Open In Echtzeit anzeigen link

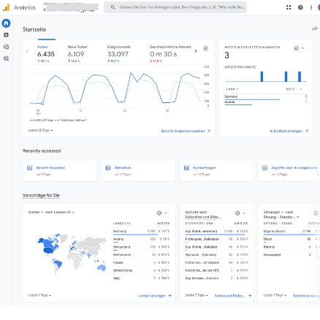(286, 131)
